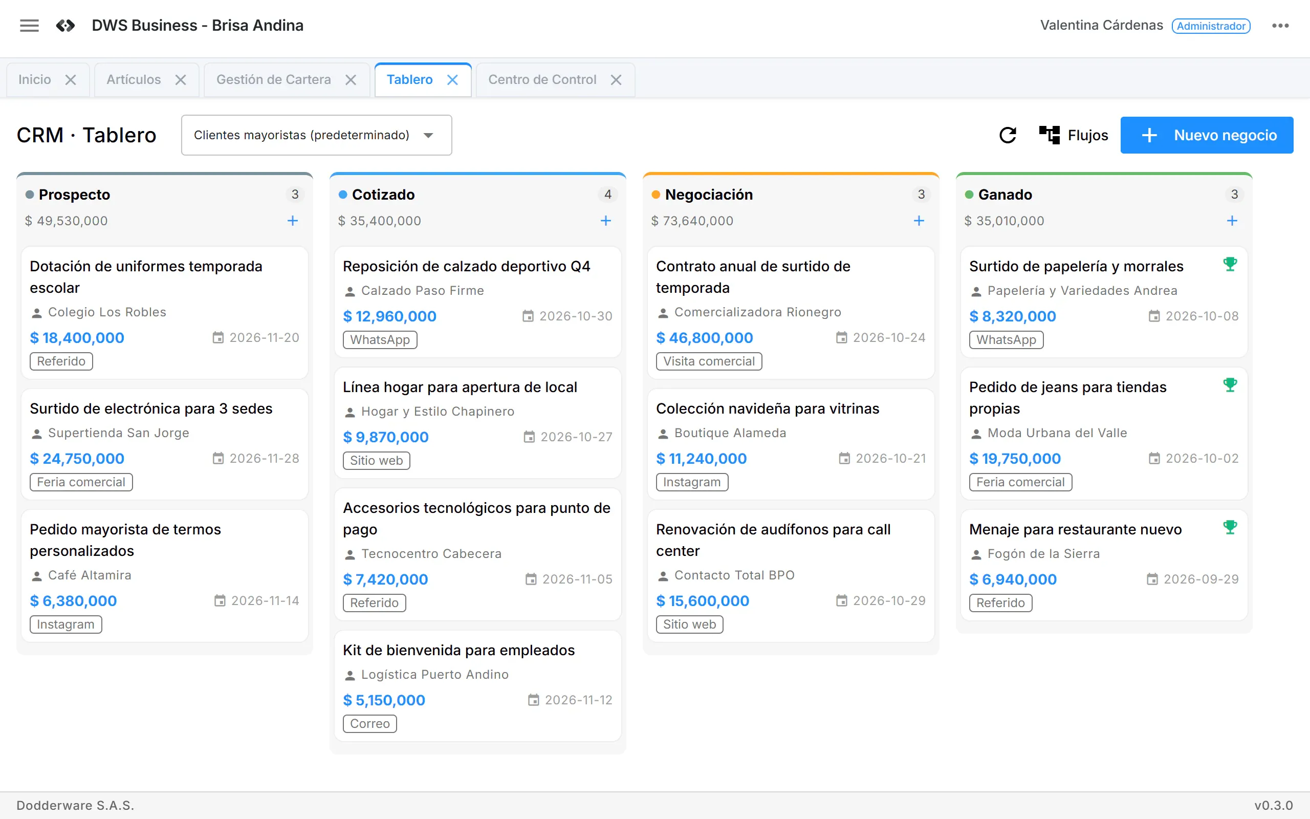The image size is (1310, 819).
Task: Add deal to Cotizado column
Action: coord(606,221)
